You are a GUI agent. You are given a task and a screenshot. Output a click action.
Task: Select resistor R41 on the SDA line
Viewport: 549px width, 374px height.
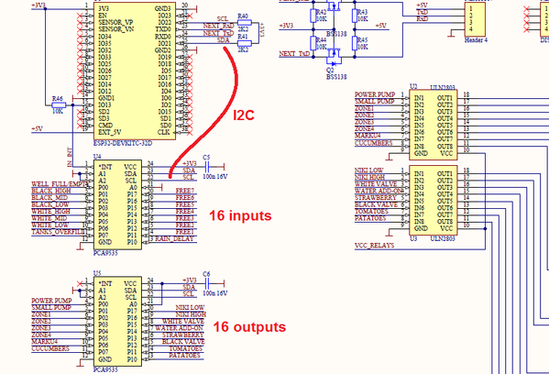point(244,43)
